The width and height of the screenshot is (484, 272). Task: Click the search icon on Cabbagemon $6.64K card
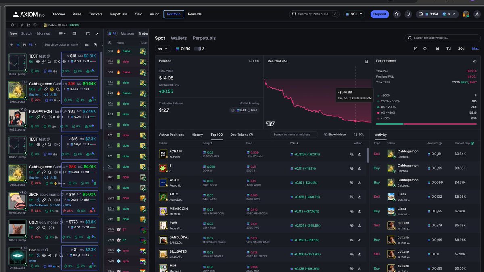click(58, 89)
